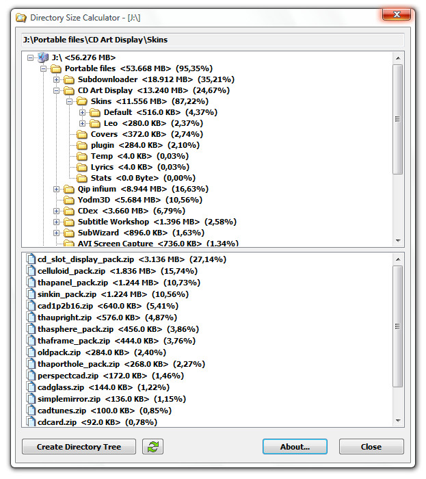
Task: Select the perspectcad.zip entry text
Action: coord(111,376)
